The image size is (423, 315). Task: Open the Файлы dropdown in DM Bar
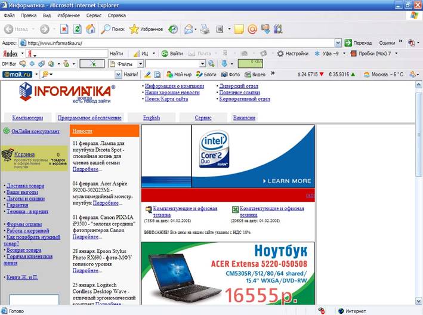click(x=140, y=64)
